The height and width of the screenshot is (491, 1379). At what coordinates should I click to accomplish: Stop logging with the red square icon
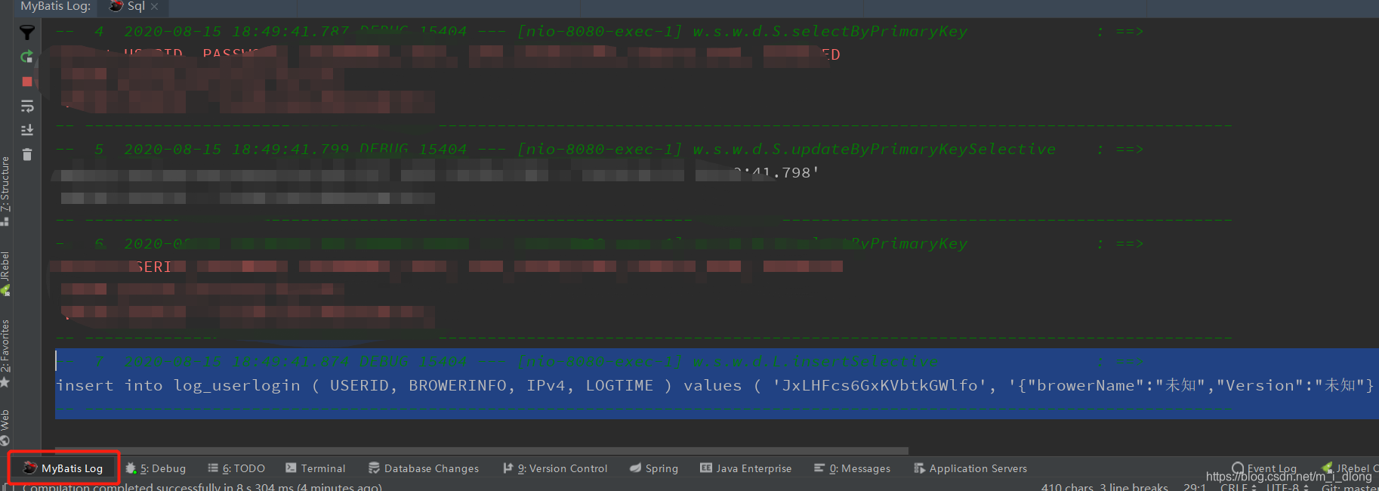27,82
